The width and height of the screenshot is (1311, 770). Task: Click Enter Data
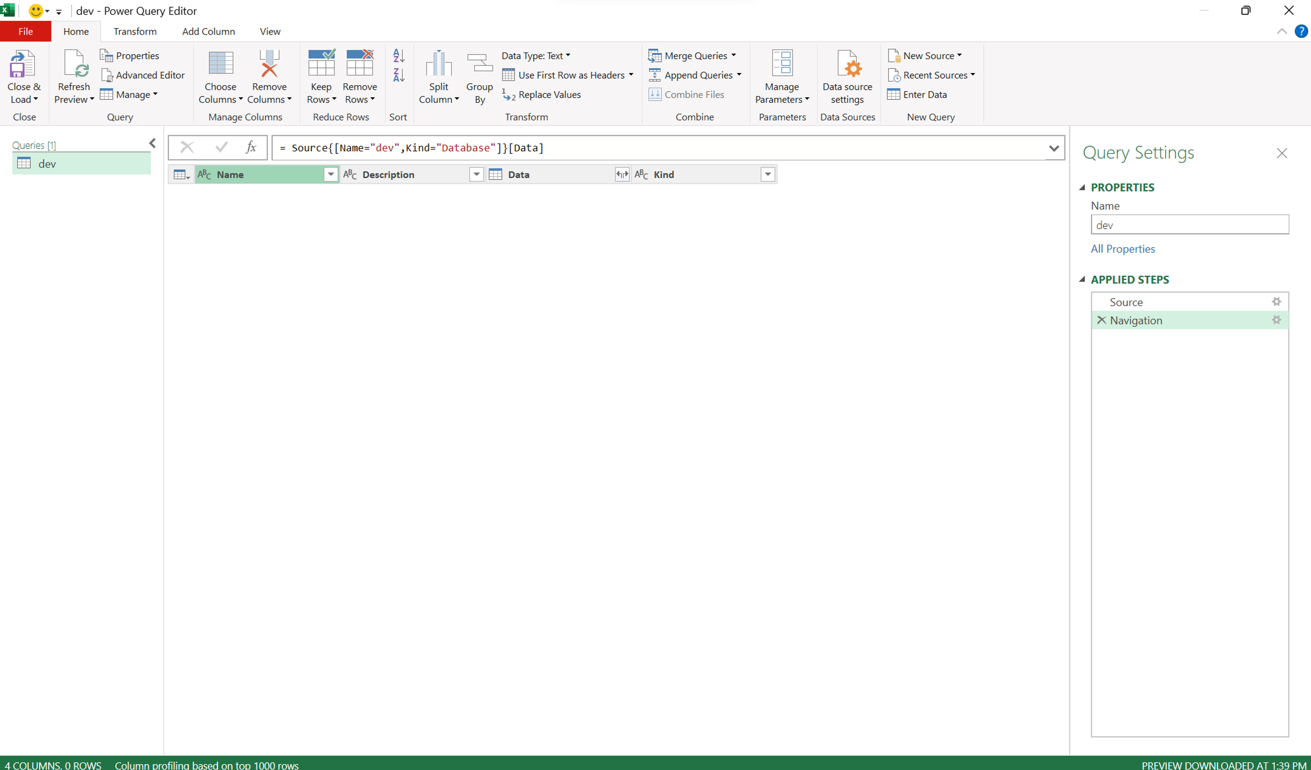point(917,95)
